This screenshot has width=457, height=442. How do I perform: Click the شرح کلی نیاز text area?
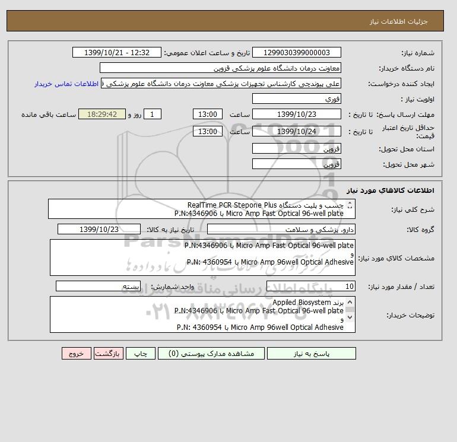(202, 209)
